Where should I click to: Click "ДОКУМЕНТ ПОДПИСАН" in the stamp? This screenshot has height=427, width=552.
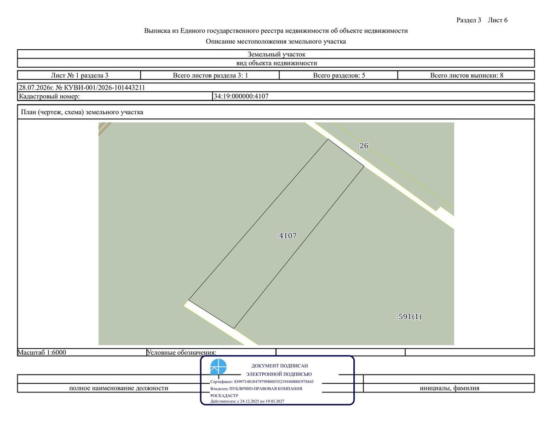tap(280, 366)
